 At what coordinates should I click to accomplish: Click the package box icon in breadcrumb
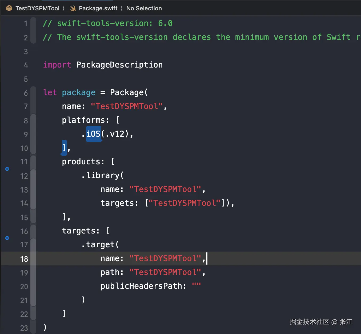(x=9, y=8)
